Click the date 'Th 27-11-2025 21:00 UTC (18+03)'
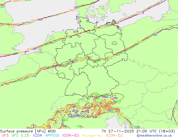The width and height of the screenshot is (178, 138). click(138, 131)
